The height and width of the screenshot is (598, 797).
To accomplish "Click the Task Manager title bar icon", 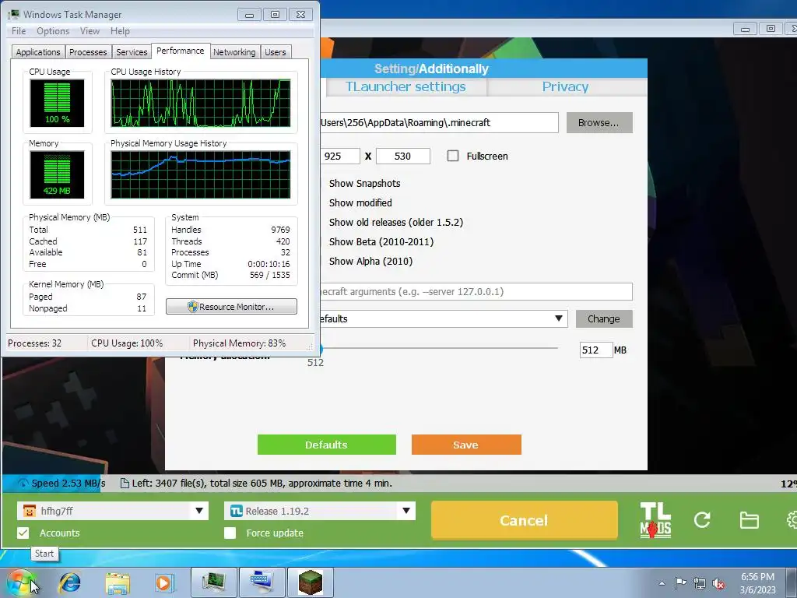I will pos(14,14).
